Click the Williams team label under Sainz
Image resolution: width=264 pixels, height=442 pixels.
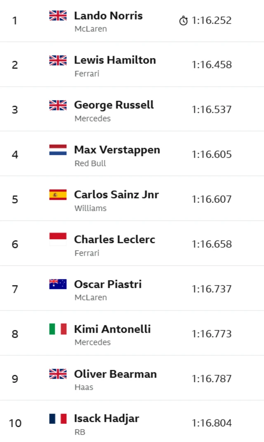pos(90,208)
